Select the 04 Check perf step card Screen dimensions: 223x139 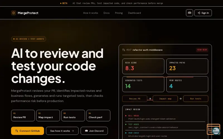coord(98,115)
